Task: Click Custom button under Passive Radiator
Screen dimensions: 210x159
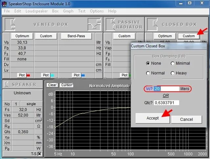Action: [124, 36]
